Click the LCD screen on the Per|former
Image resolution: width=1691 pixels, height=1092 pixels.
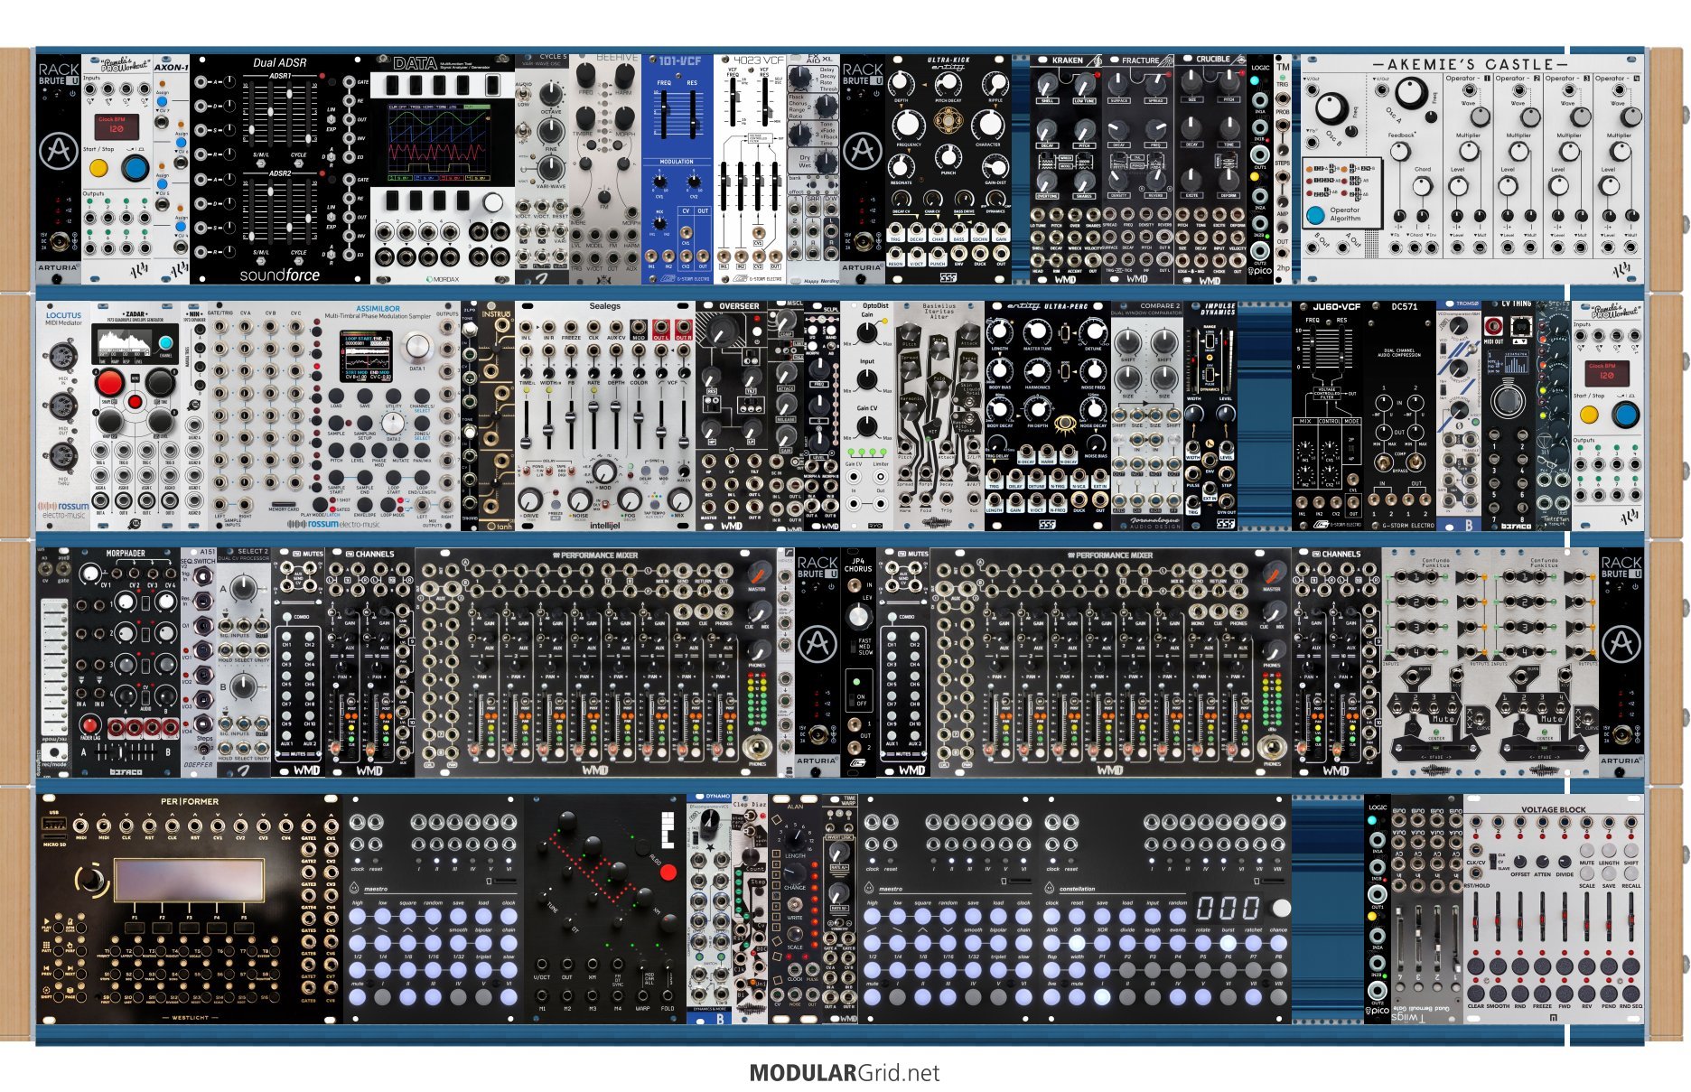188,881
